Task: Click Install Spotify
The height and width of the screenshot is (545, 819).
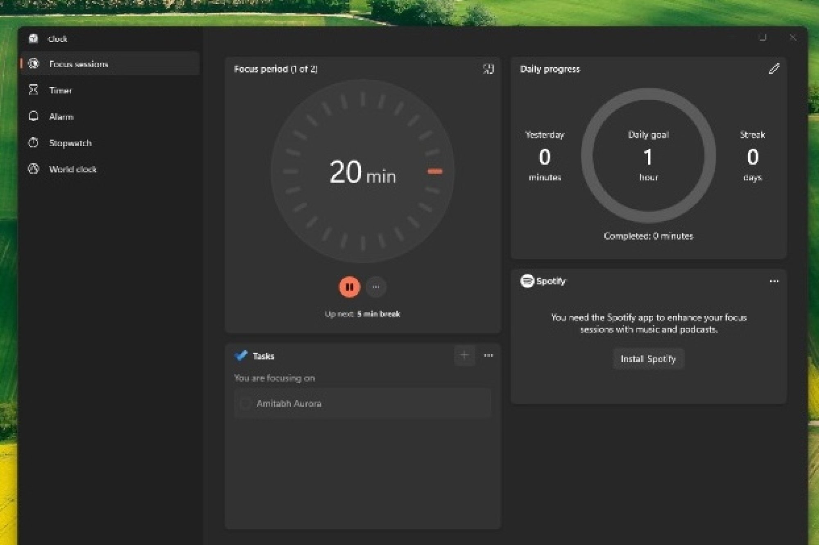Action: (x=648, y=359)
